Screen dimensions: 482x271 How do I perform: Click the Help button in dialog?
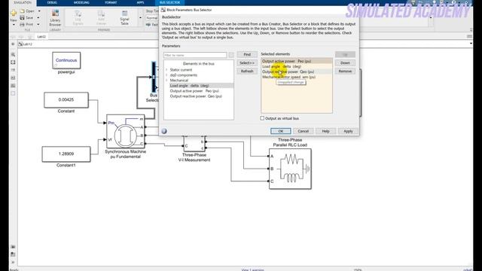325,131
